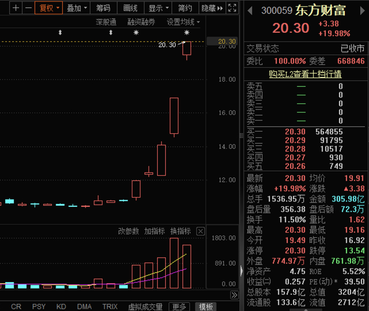Click the sun event marker above last candle

point(187,33)
